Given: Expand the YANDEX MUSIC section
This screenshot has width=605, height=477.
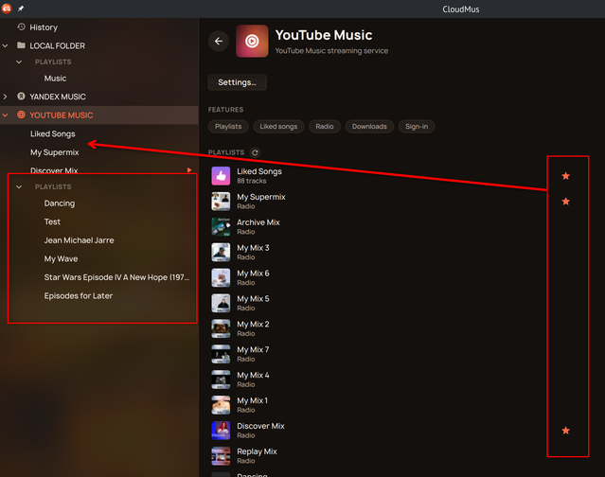Looking at the screenshot, I should click(x=5, y=97).
